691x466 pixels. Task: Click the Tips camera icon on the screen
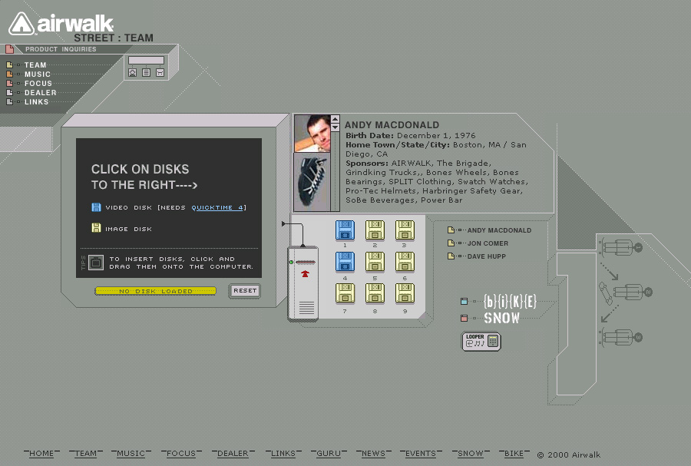pyautogui.click(x=96, y=263)
